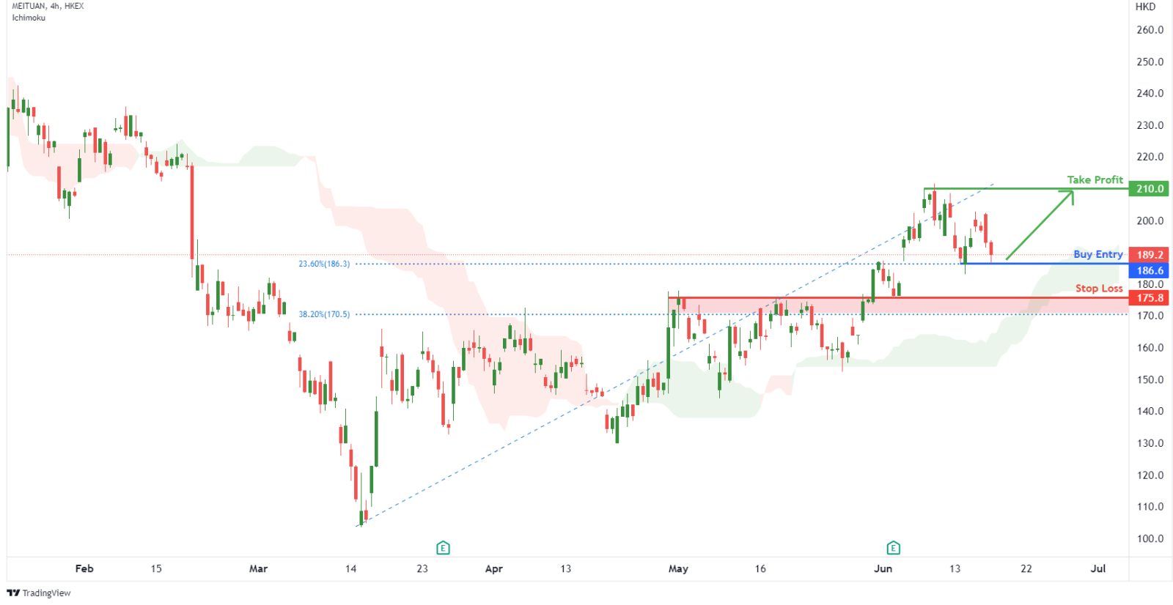The height and width of the screenshot is (605, 1173).
Task: Click the 15 date label after Feb
Action: 156,568
